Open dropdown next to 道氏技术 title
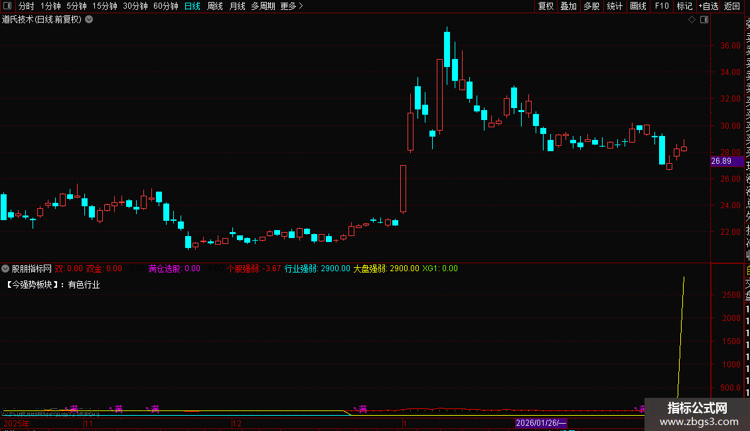 [89, 20]
